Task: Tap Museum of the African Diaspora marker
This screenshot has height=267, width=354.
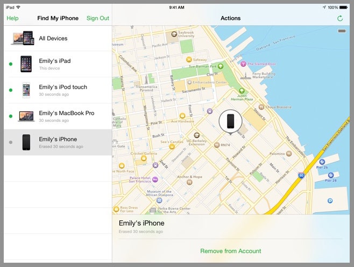Action: coord(159,200)
